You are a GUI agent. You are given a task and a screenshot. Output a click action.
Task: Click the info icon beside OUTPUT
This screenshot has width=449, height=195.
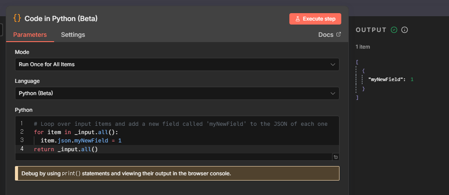(x=405, y=30)
